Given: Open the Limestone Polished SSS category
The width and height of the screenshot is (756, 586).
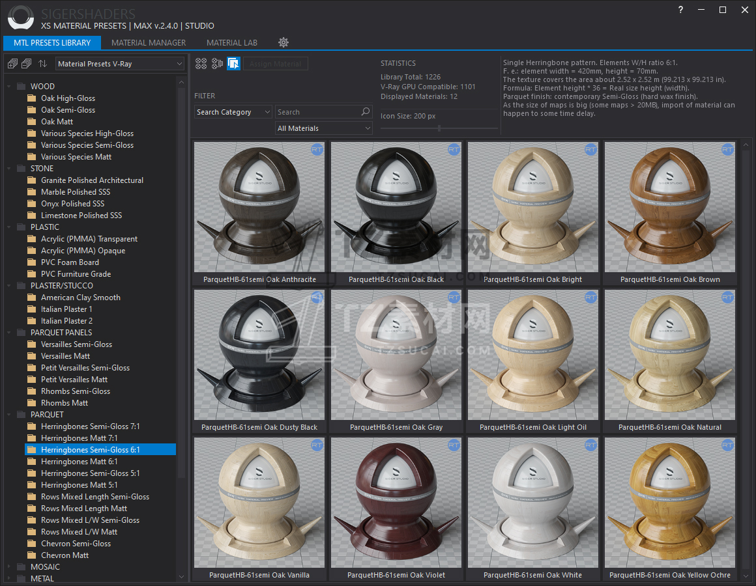Looking at the screenshot, I should tap(81, 216).
